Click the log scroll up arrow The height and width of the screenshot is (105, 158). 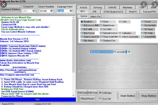[x=74, y=18]
